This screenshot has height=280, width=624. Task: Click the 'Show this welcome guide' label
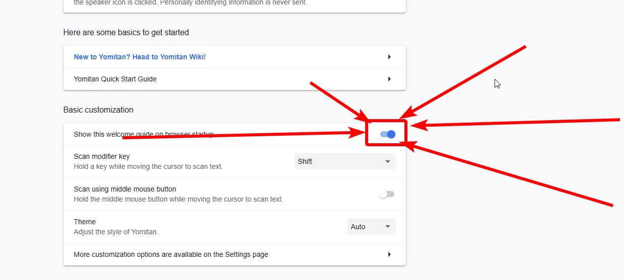(x=101, y=134)
